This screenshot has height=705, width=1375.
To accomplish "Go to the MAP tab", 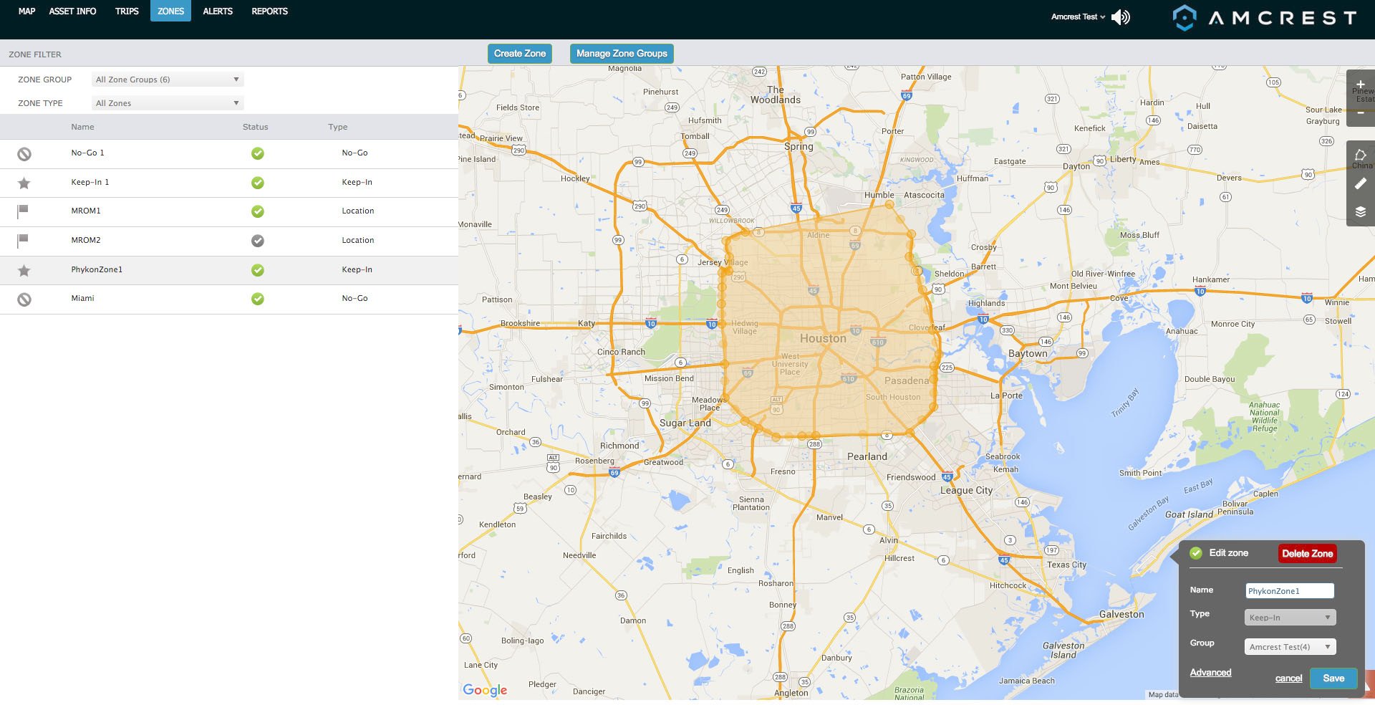I will [x=26, y=11].
